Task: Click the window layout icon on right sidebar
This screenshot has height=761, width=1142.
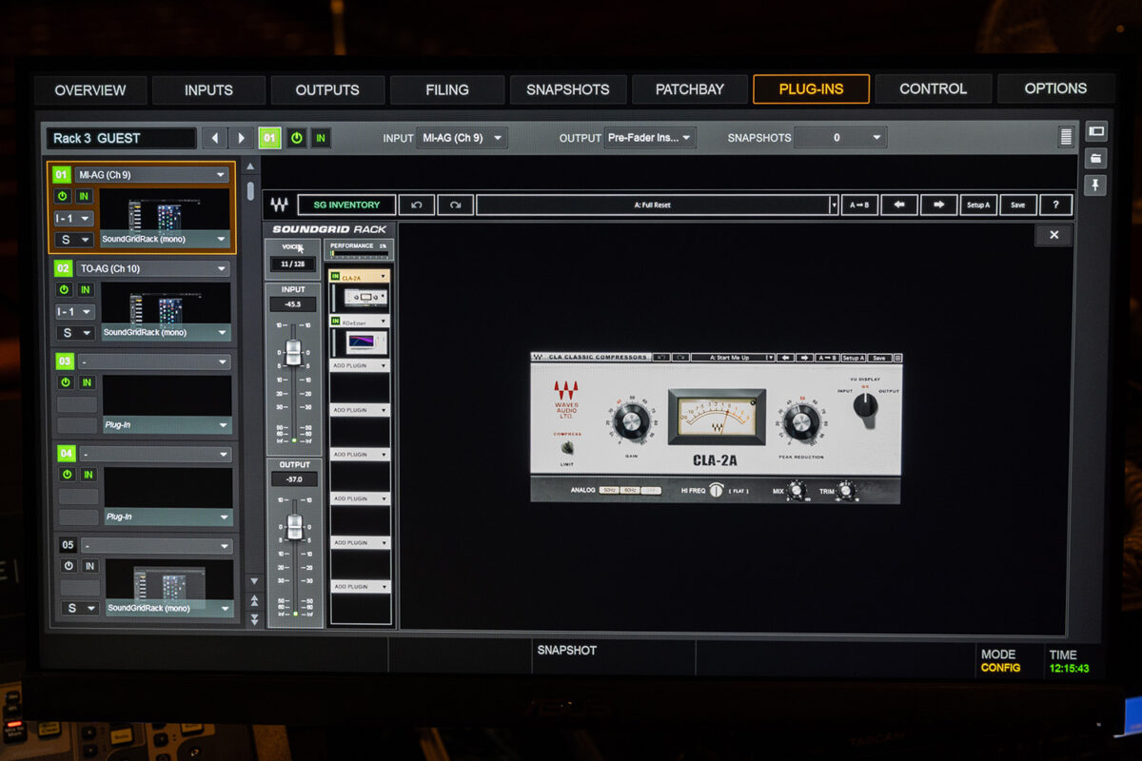Action: pos(1095,131)
